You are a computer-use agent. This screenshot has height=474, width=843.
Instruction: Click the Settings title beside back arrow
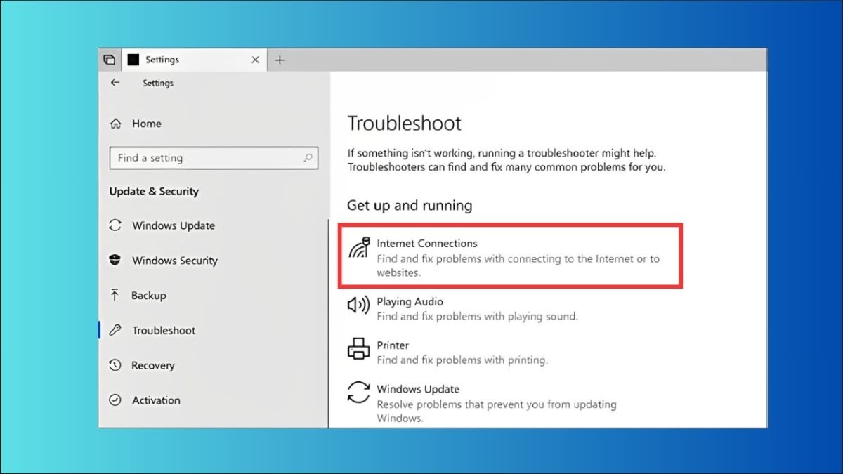[158, 83]
